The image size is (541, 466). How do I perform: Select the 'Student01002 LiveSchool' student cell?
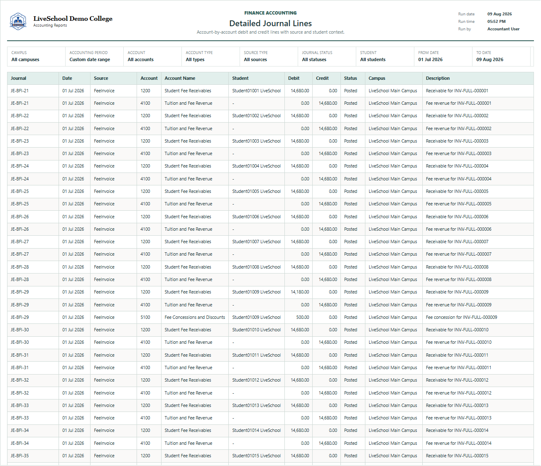pos(257,116)
